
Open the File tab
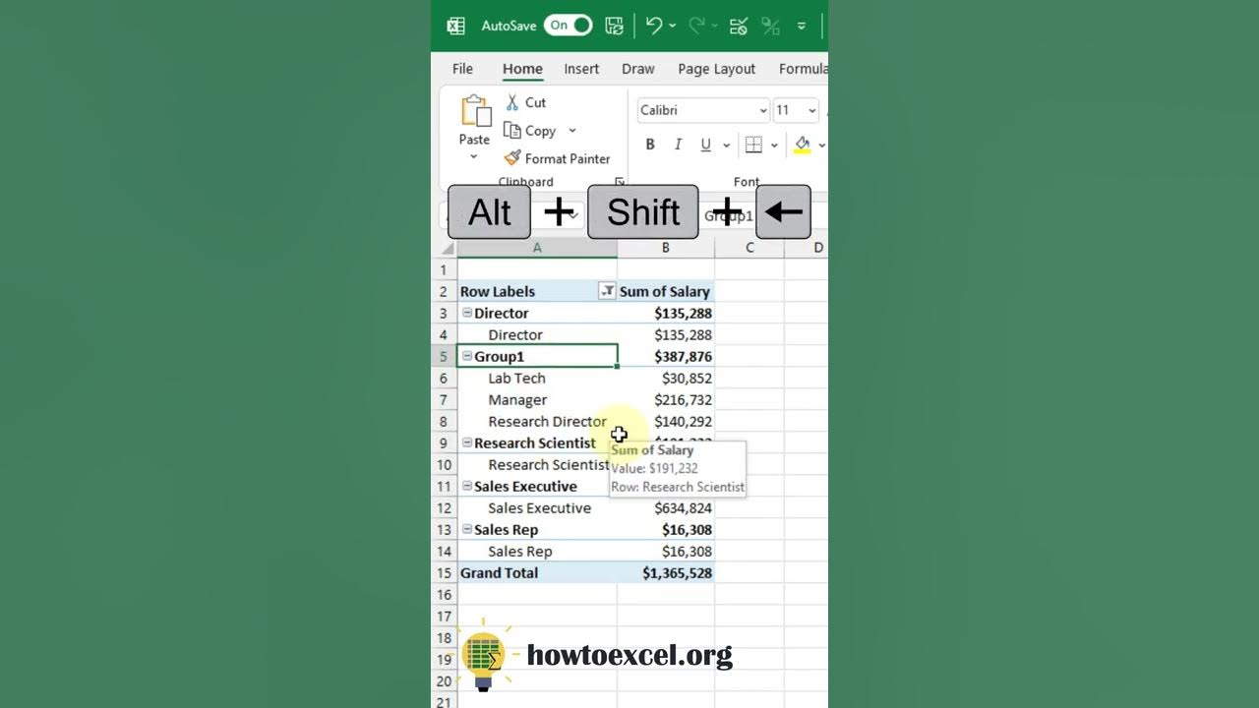(462, 69)
